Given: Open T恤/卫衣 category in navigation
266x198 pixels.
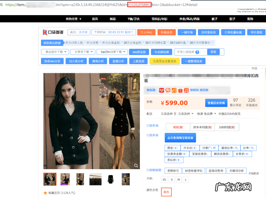Looking at the screenshot, I should 134,19.
